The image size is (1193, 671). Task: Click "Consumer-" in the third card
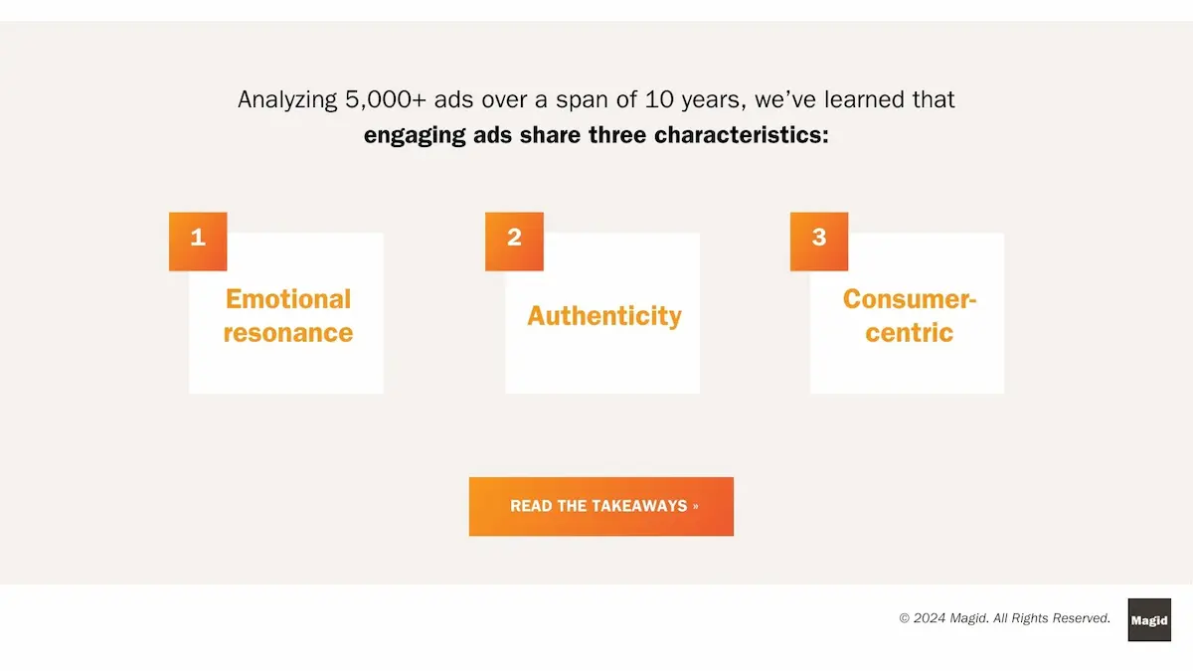pyautogui.click(x=910, y=299)
